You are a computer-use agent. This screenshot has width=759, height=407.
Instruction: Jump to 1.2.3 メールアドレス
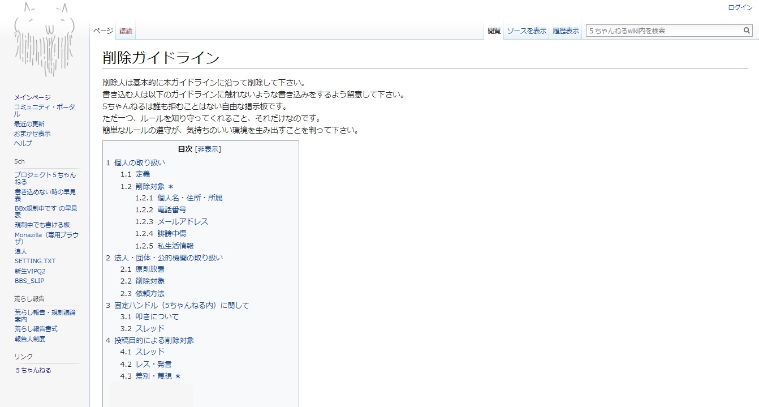click(172, 222)
